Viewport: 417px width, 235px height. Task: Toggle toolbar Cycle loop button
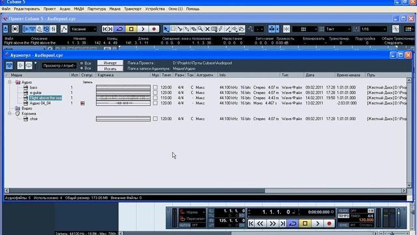click(120, 29)
